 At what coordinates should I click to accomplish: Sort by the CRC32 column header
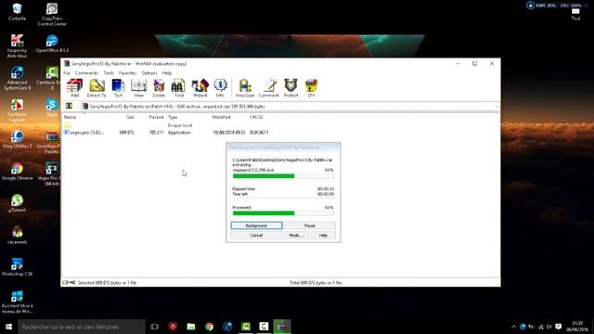[256, 117]
